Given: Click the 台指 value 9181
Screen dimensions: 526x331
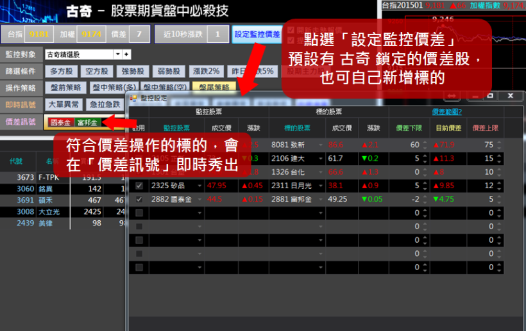Looking at the screenshot, I should pyautogui.click(x=39, y=34).
